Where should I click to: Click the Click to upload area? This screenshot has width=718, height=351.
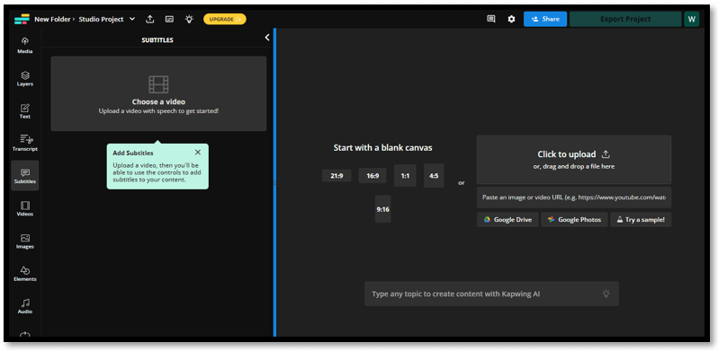574,160
